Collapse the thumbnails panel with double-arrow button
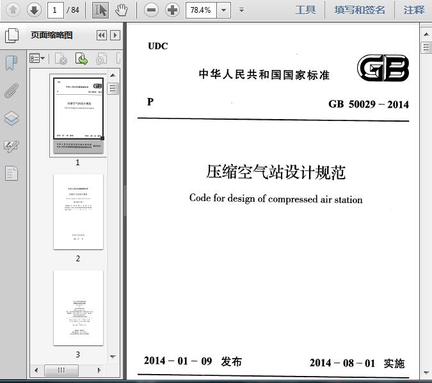The height and width of the screenshot is (383, 432). [102, 35]
